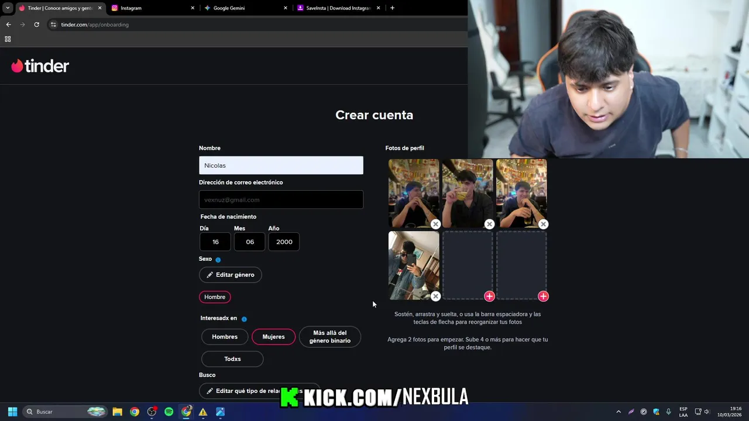Open network settings tray icon
Screen dimensions: 749x421
point(698,412)
